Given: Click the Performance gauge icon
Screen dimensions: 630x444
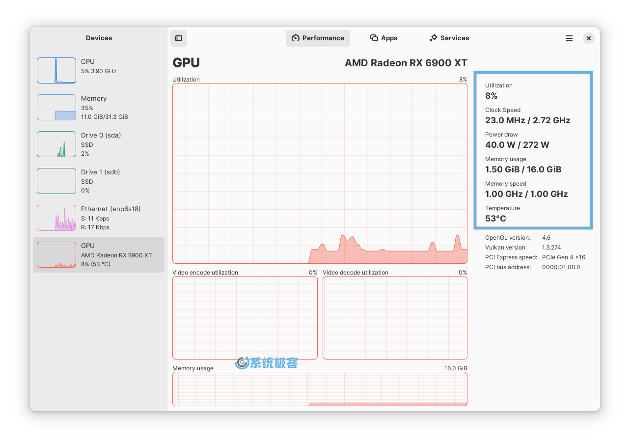Looking at the screenshot, I should [x=296, y=38].
